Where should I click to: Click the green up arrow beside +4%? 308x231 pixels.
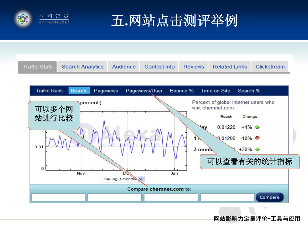[x=257, y=127]
